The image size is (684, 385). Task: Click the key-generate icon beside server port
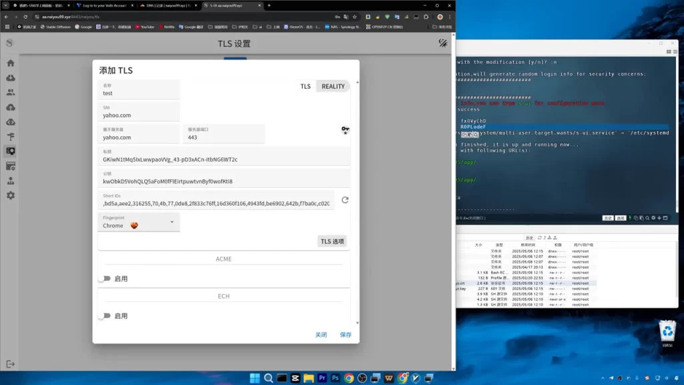[345, 130]
